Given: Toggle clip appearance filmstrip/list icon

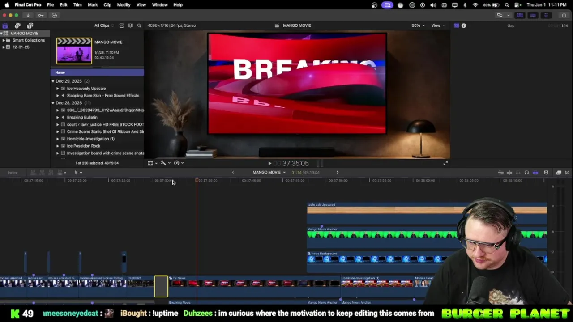Looking at the screenshot, I should tap(121, 25).
